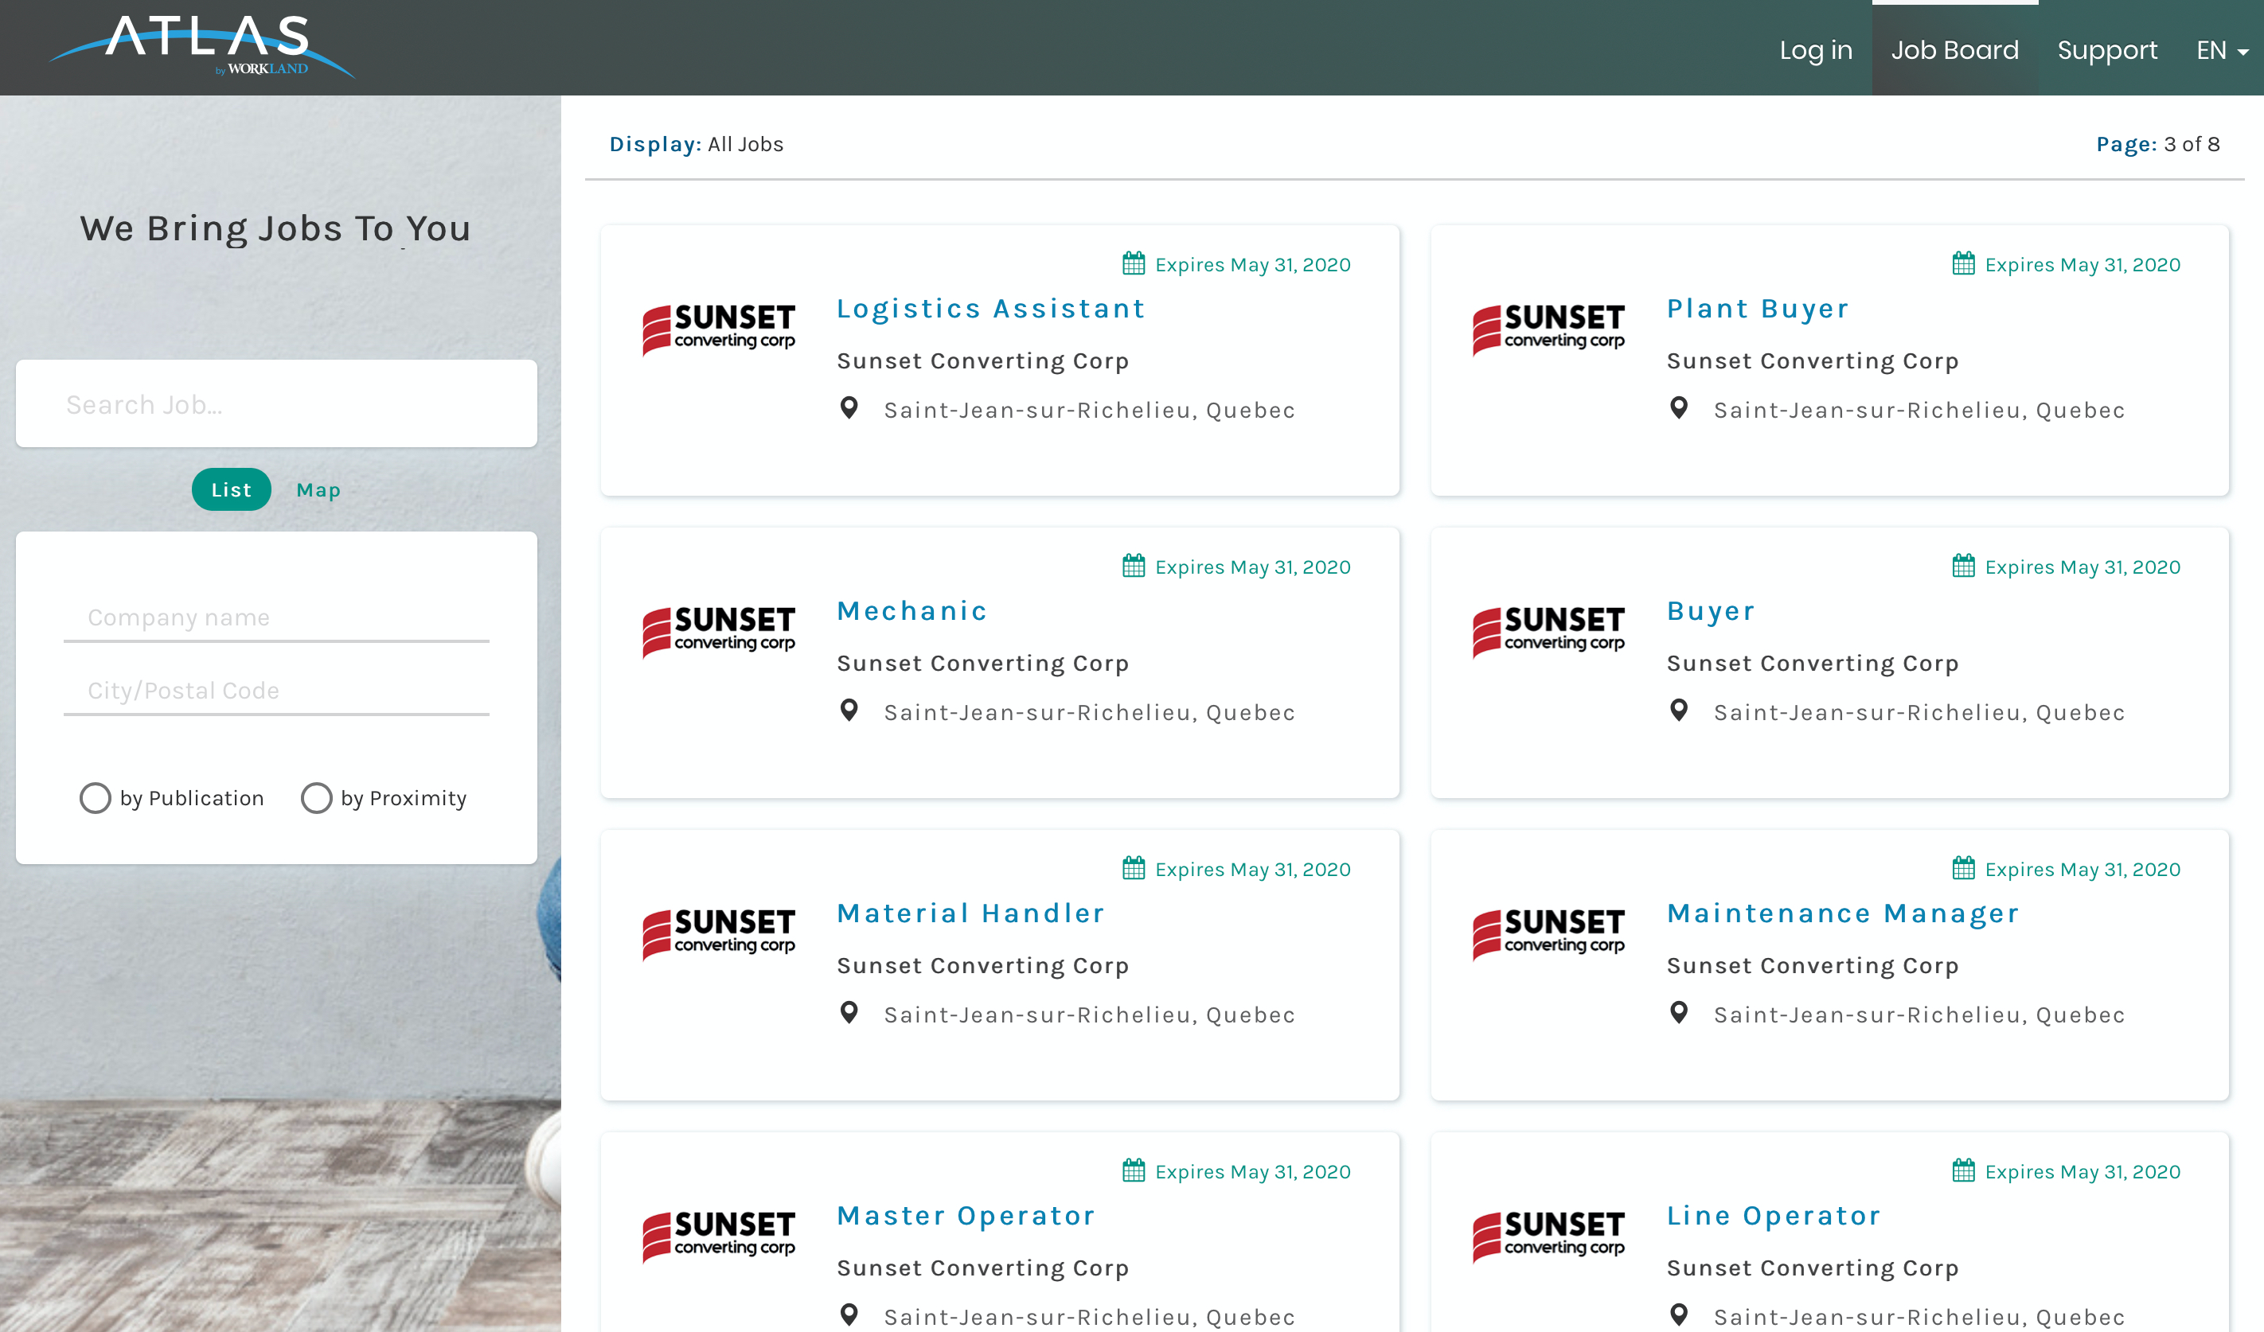Click calendar icon on Plant Buyer card
Image resolution: width=2264 pixels, height=1332 pixels.
tap(1963, 263)
